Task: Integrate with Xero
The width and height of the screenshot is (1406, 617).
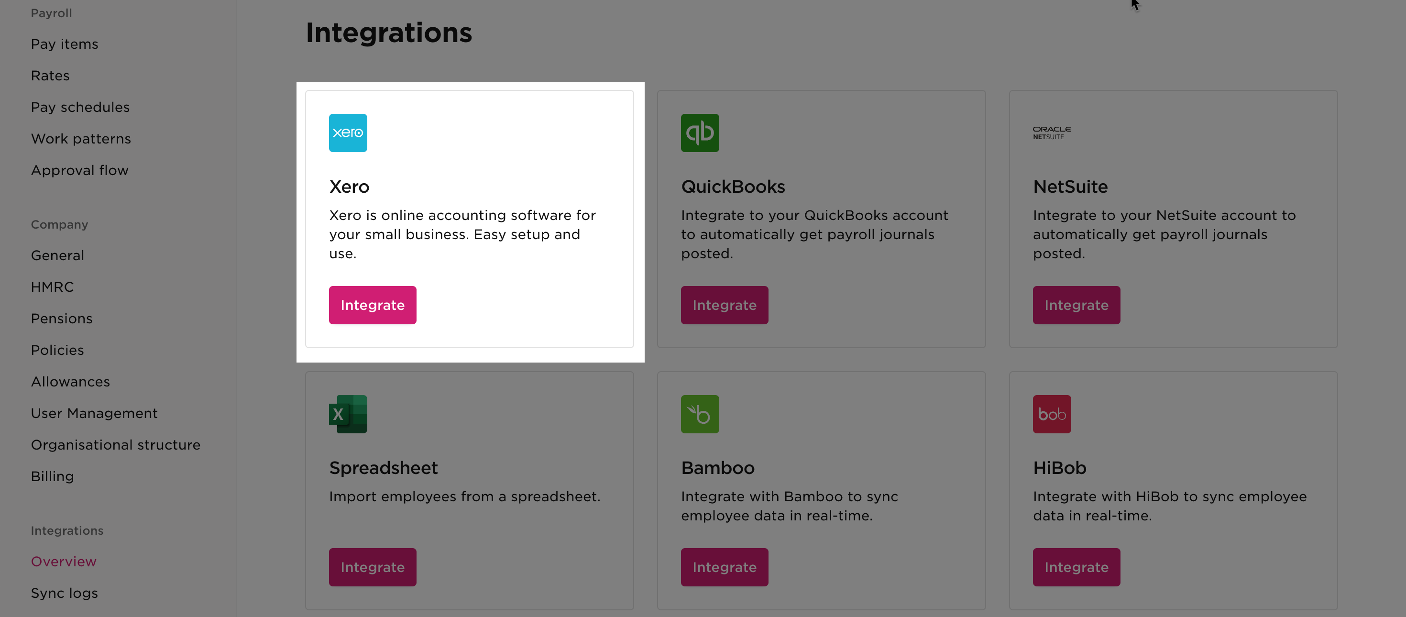Action: coord(372,305)
